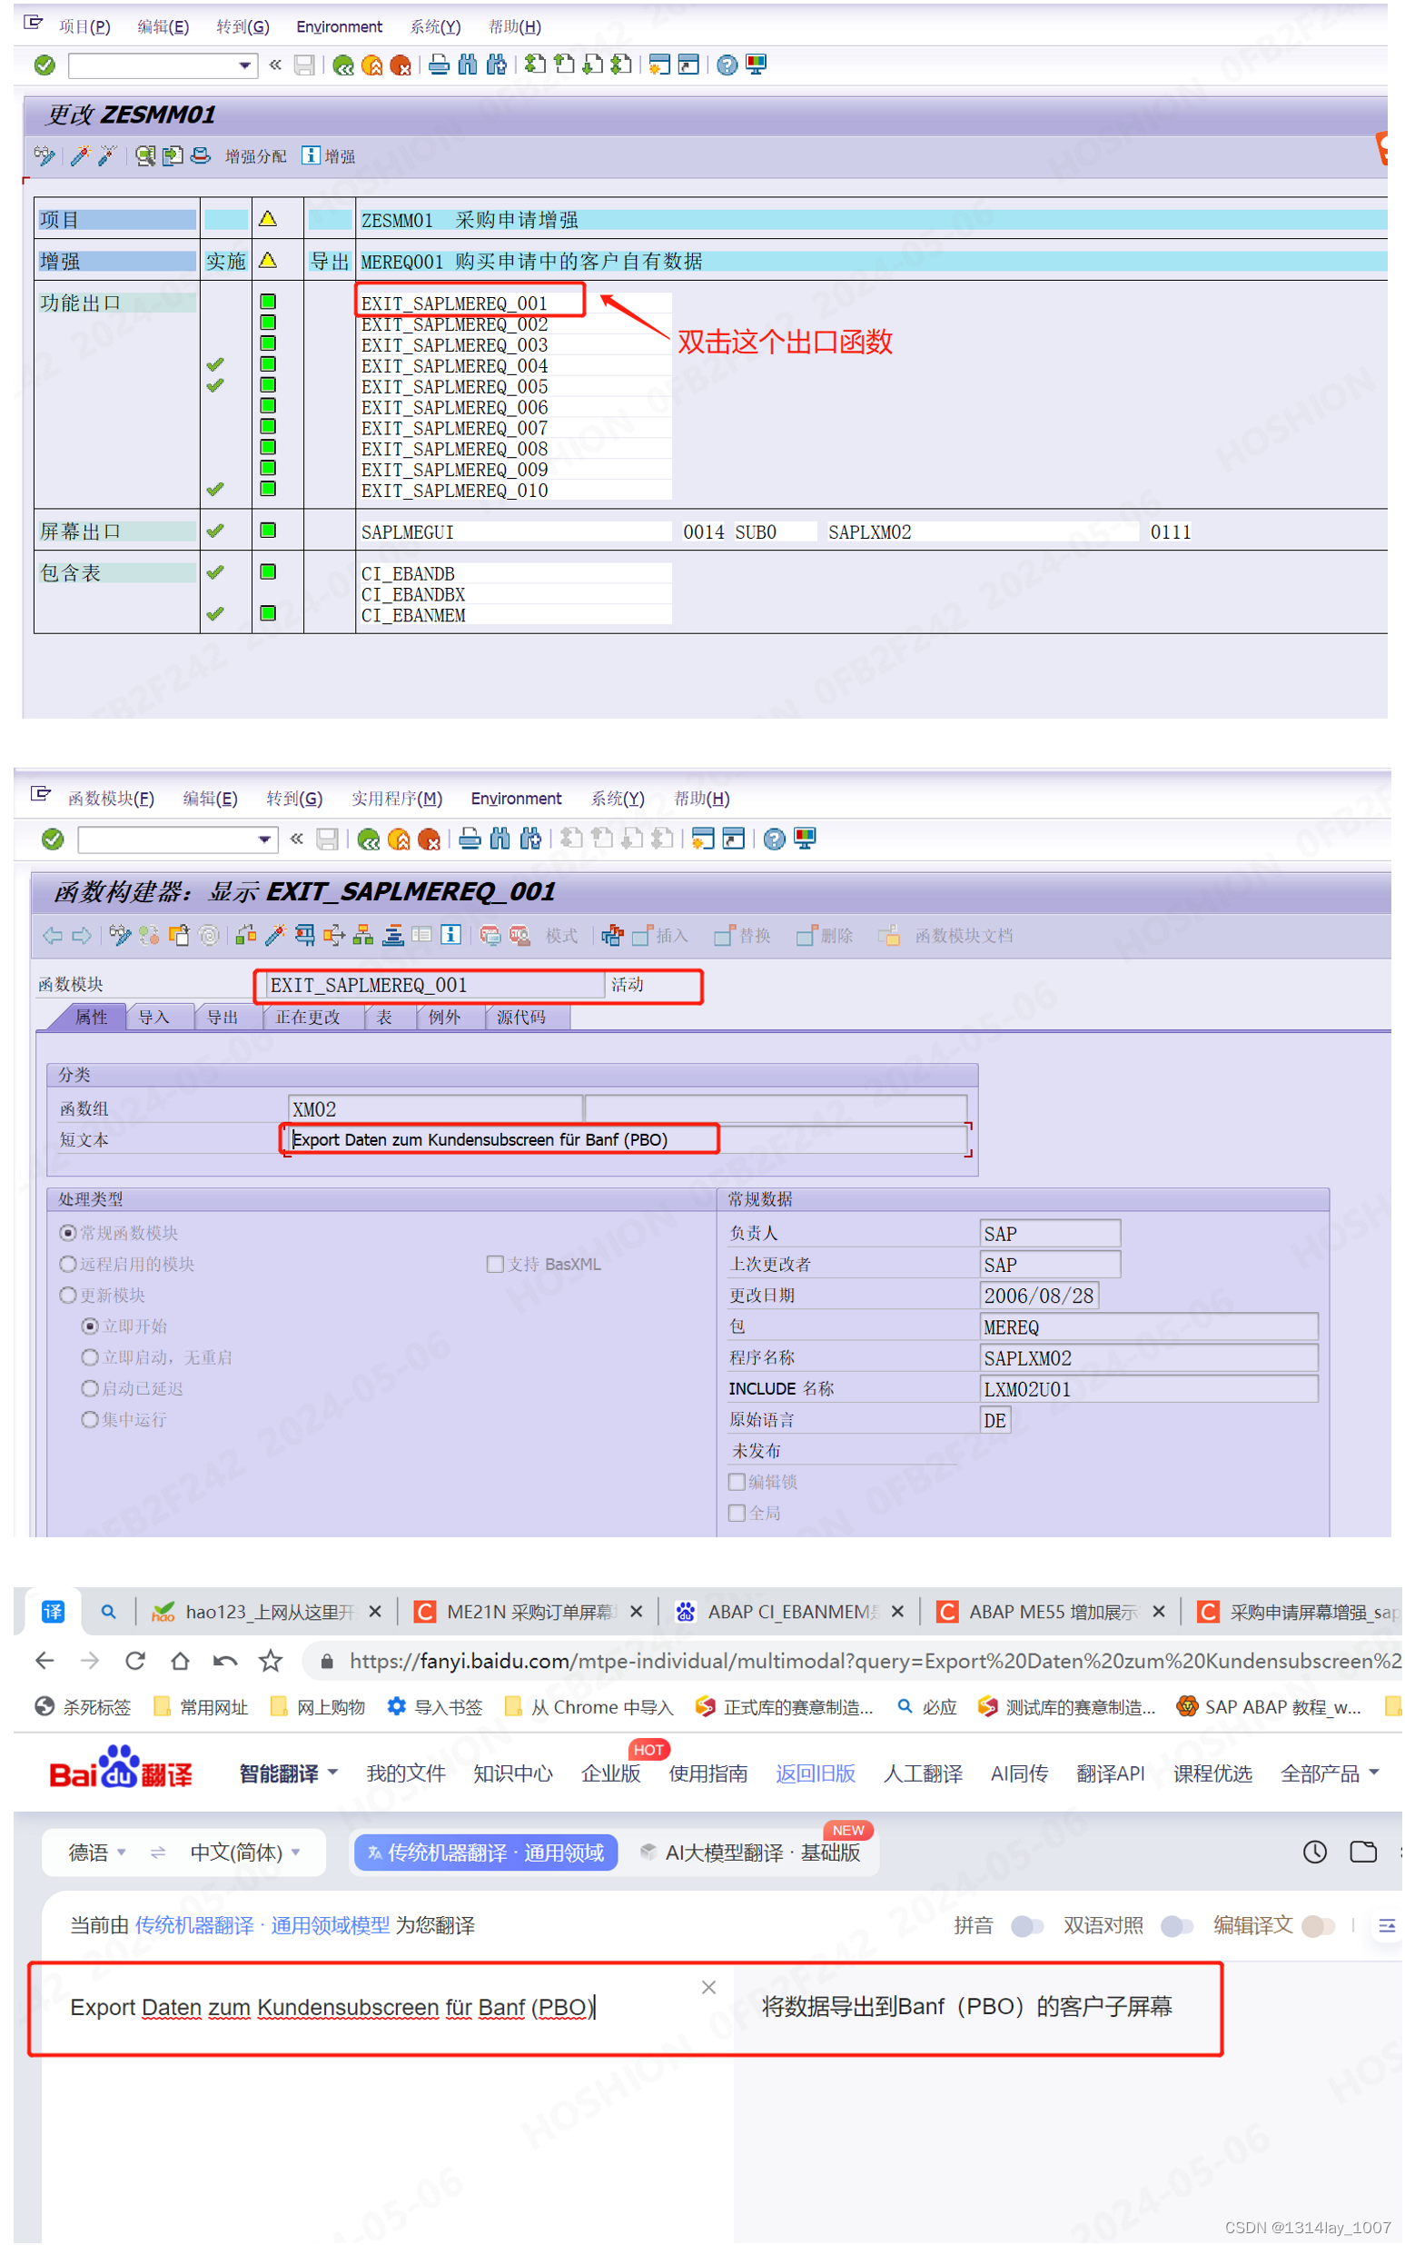This screenshot has width=1405, height=2245.
Task: Click the folder collection icon in Baidu Translate
Action: pyautogui.click(x=1363, y=1853)
